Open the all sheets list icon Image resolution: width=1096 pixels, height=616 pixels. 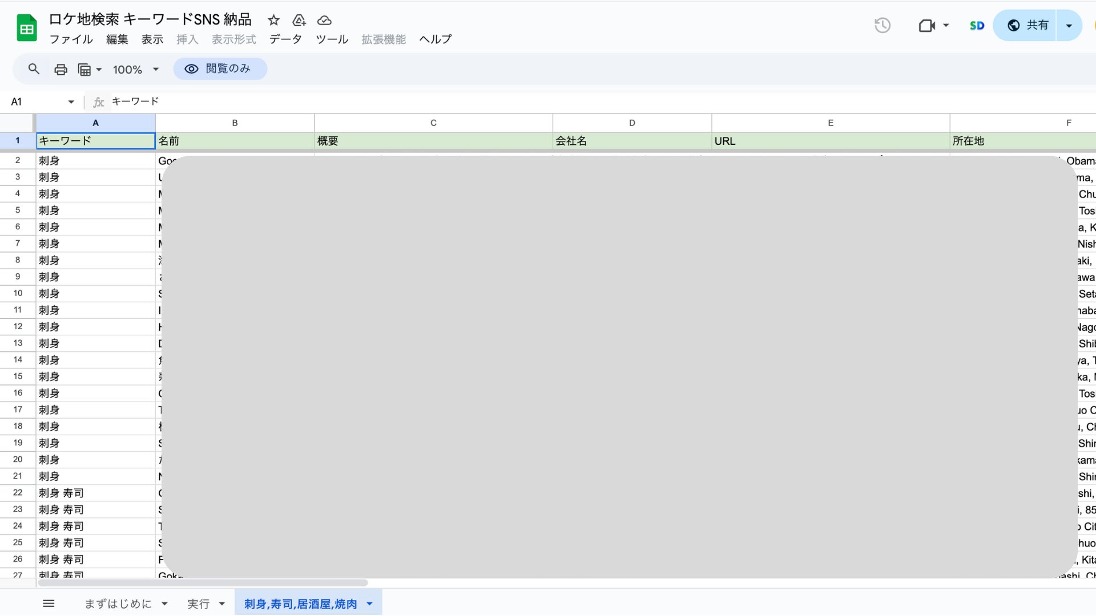click(49, 603)
